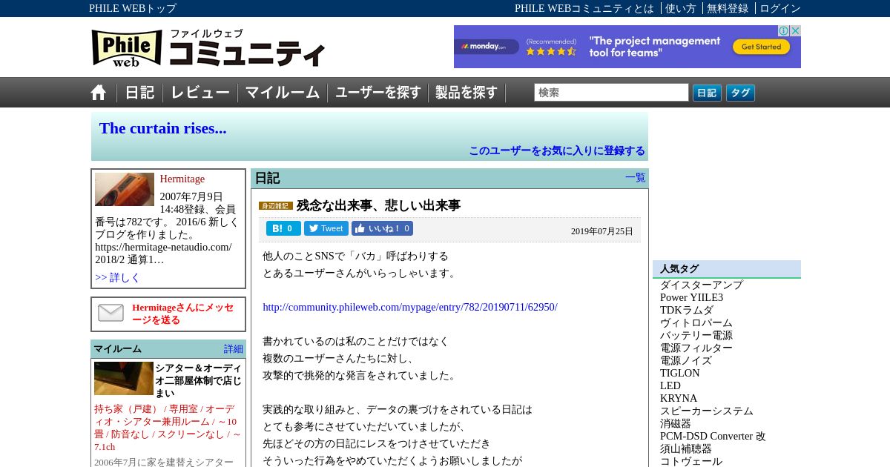890x467 pixels.
Task: Search diaries with the 日記 button
Action: [707, 93]
